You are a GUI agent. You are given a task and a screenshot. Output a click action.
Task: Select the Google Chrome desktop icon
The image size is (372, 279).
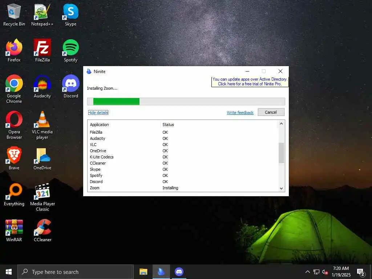(x=14, y=89)
